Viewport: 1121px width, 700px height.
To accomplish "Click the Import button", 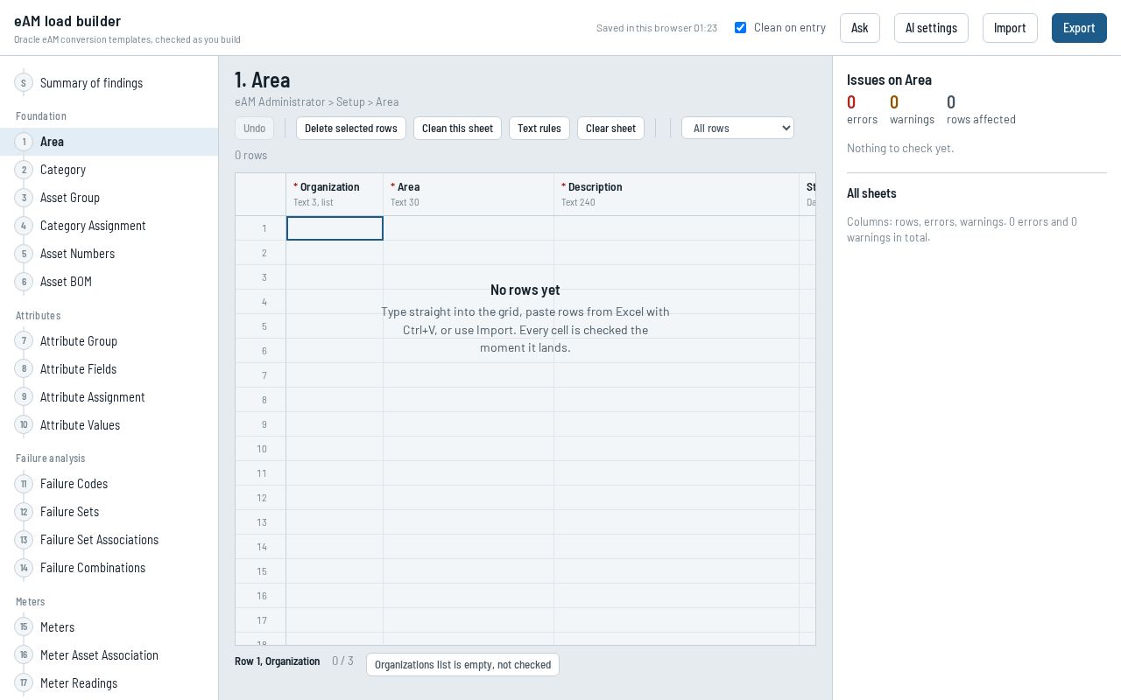I will pyautogui.click(x=1010, y=28).
